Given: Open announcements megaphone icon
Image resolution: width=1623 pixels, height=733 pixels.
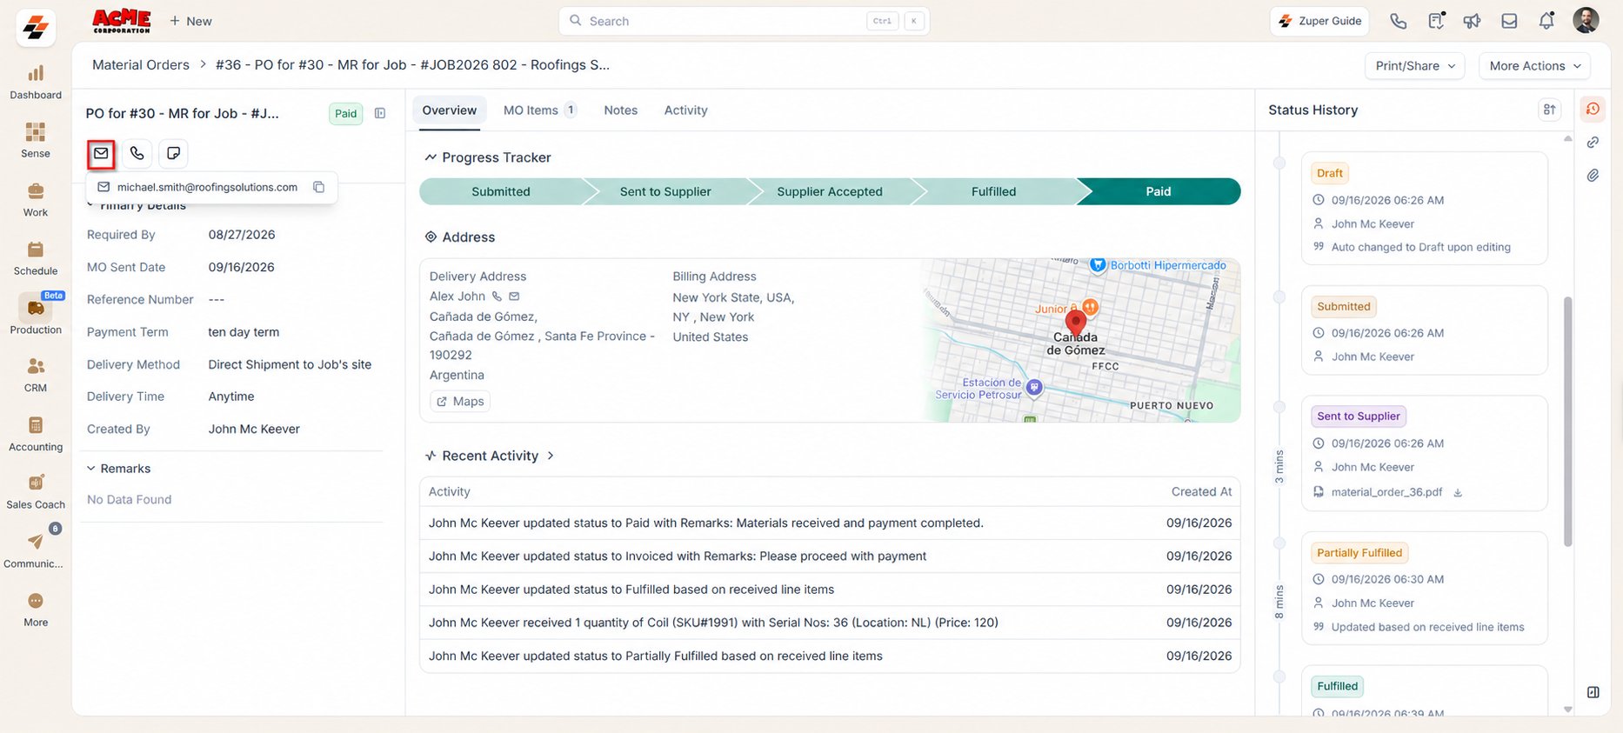Looking at the screenshot, I should [1472, 21].
